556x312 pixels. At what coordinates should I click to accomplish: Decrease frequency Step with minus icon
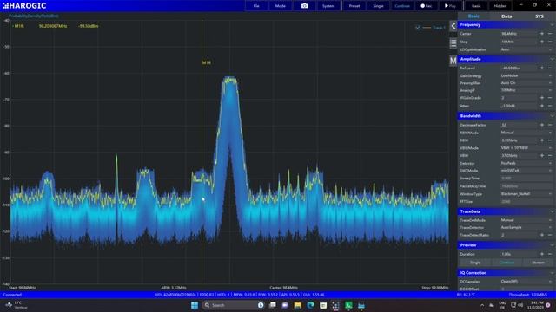tap(550, 42)
